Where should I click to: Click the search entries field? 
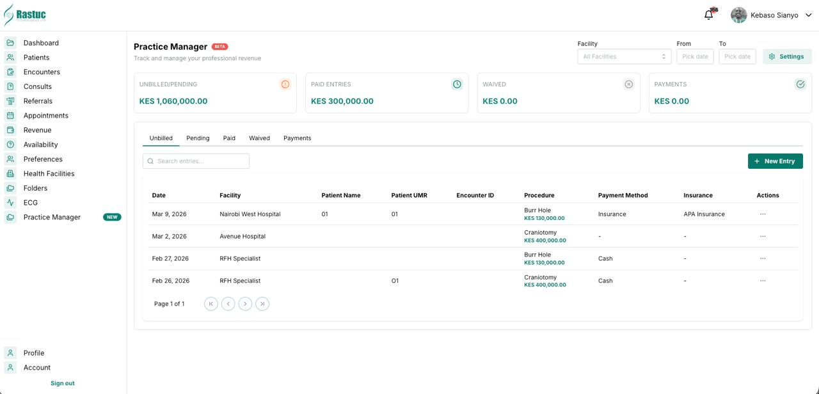[196, 161]
